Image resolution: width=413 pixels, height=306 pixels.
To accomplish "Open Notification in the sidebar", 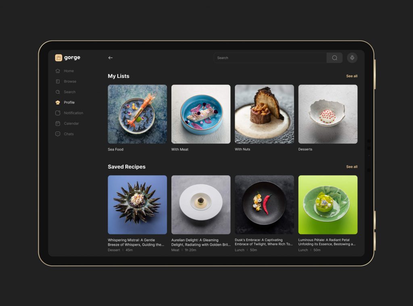I will 69,113.
